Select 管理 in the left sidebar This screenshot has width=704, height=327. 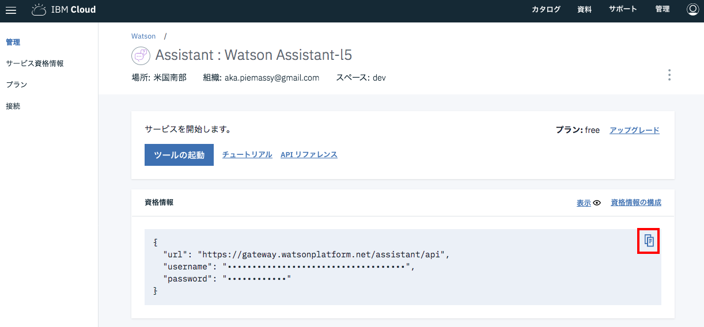tap(13, 42)
